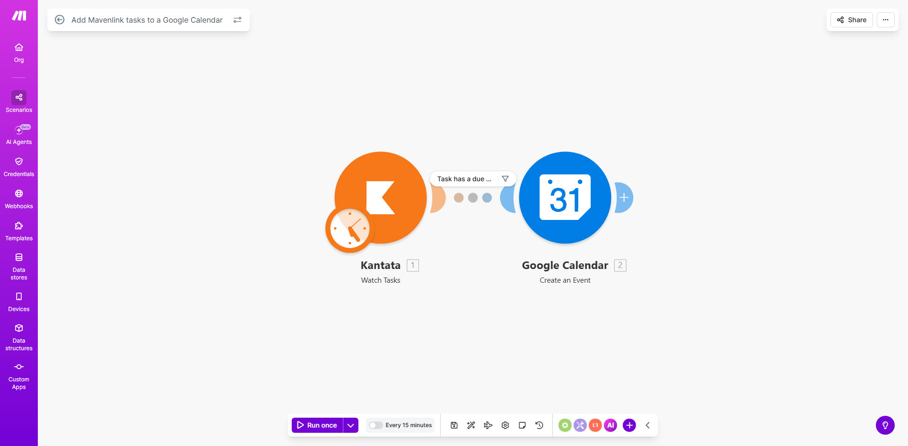Click the Kantata module number 1 badge
Image resolution: width=908 pixels, height=446 pixels.
pos(413,265)
